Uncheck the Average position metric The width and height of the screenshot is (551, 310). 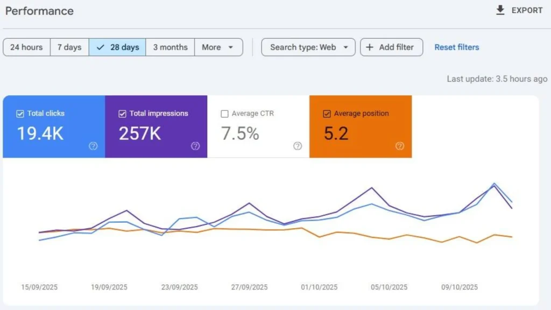(326, 114)
